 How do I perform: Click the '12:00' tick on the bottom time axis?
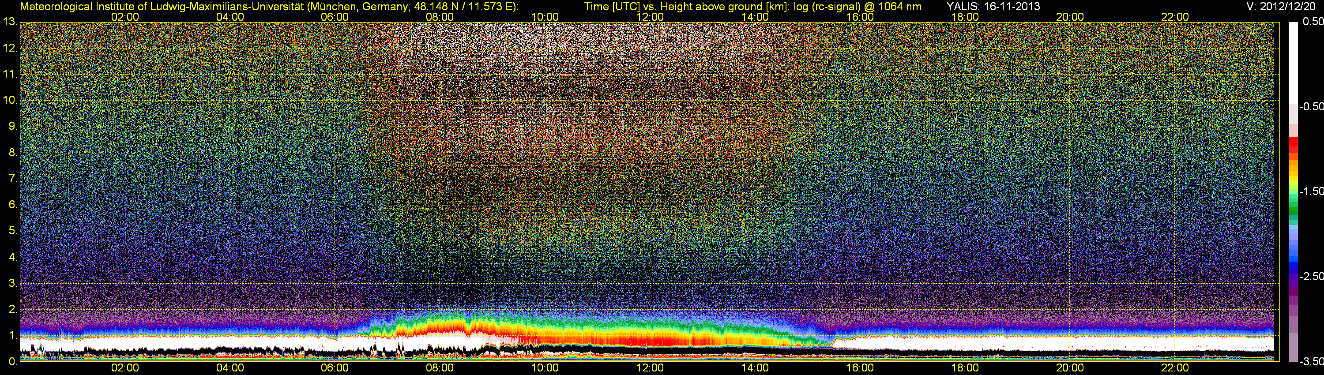tap(650, 368)
